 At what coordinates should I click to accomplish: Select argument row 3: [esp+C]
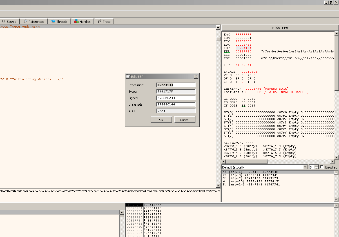(x=278, y=178)
